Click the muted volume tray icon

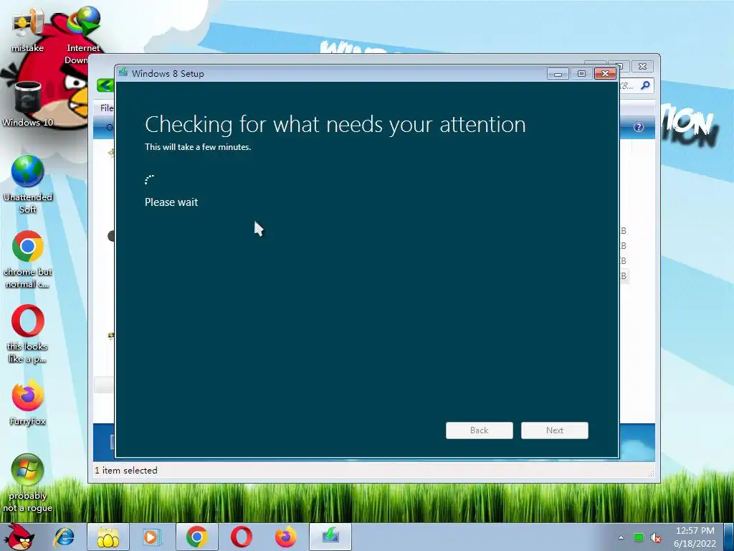[x=656, y=537]
